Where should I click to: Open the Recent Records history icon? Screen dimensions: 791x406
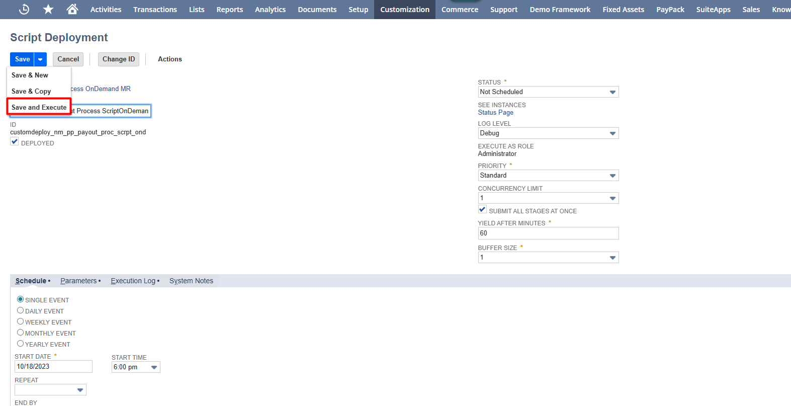pos(24,9)
